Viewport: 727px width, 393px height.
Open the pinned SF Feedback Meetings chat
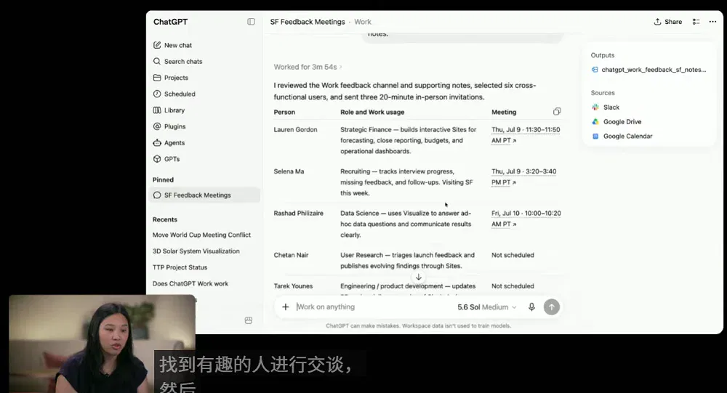[204, 195]
